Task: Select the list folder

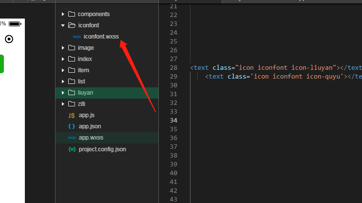Action: pos(81,81)
